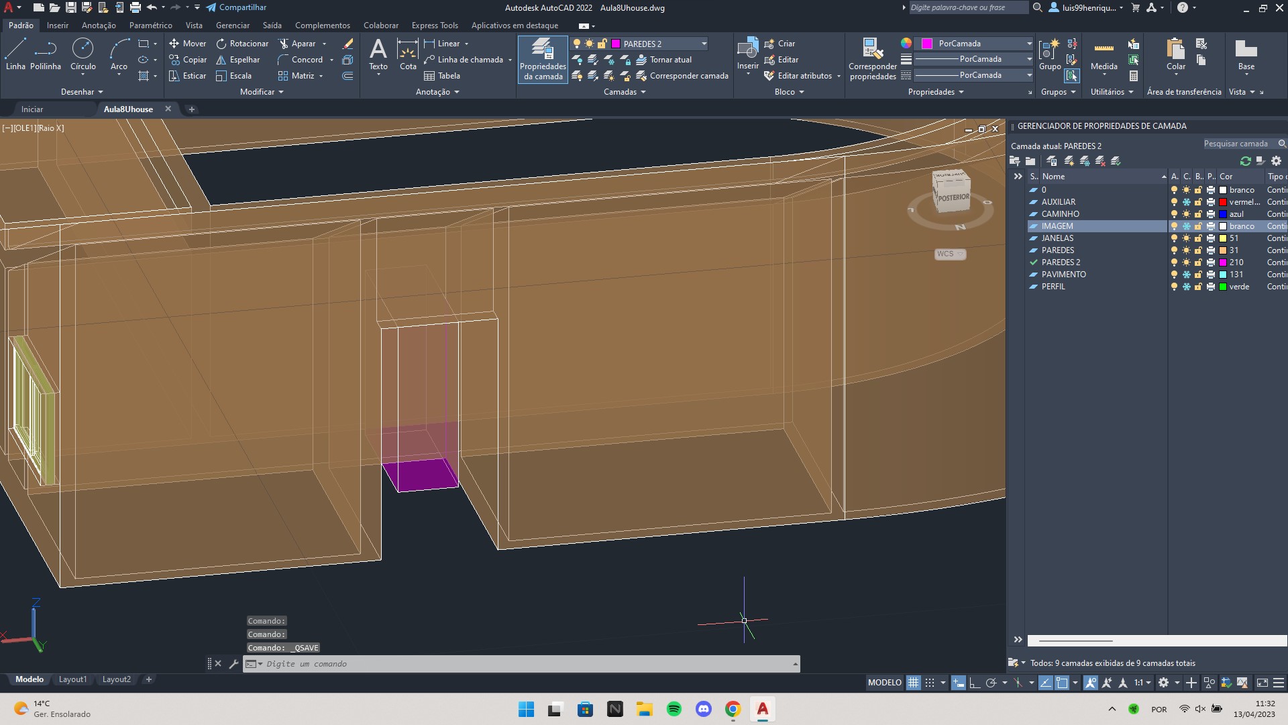Image resolution: width=1288 pixels, height=725 pixels.
Task: Switch to the Iniciar document tab
Action: tap(32, 109)
